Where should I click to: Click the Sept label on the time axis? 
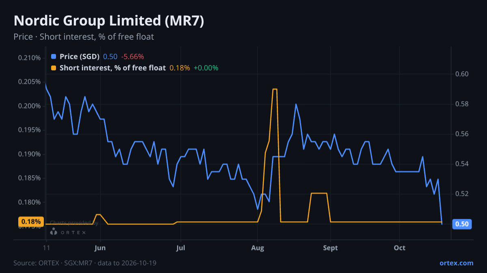(x=330, y=248)
